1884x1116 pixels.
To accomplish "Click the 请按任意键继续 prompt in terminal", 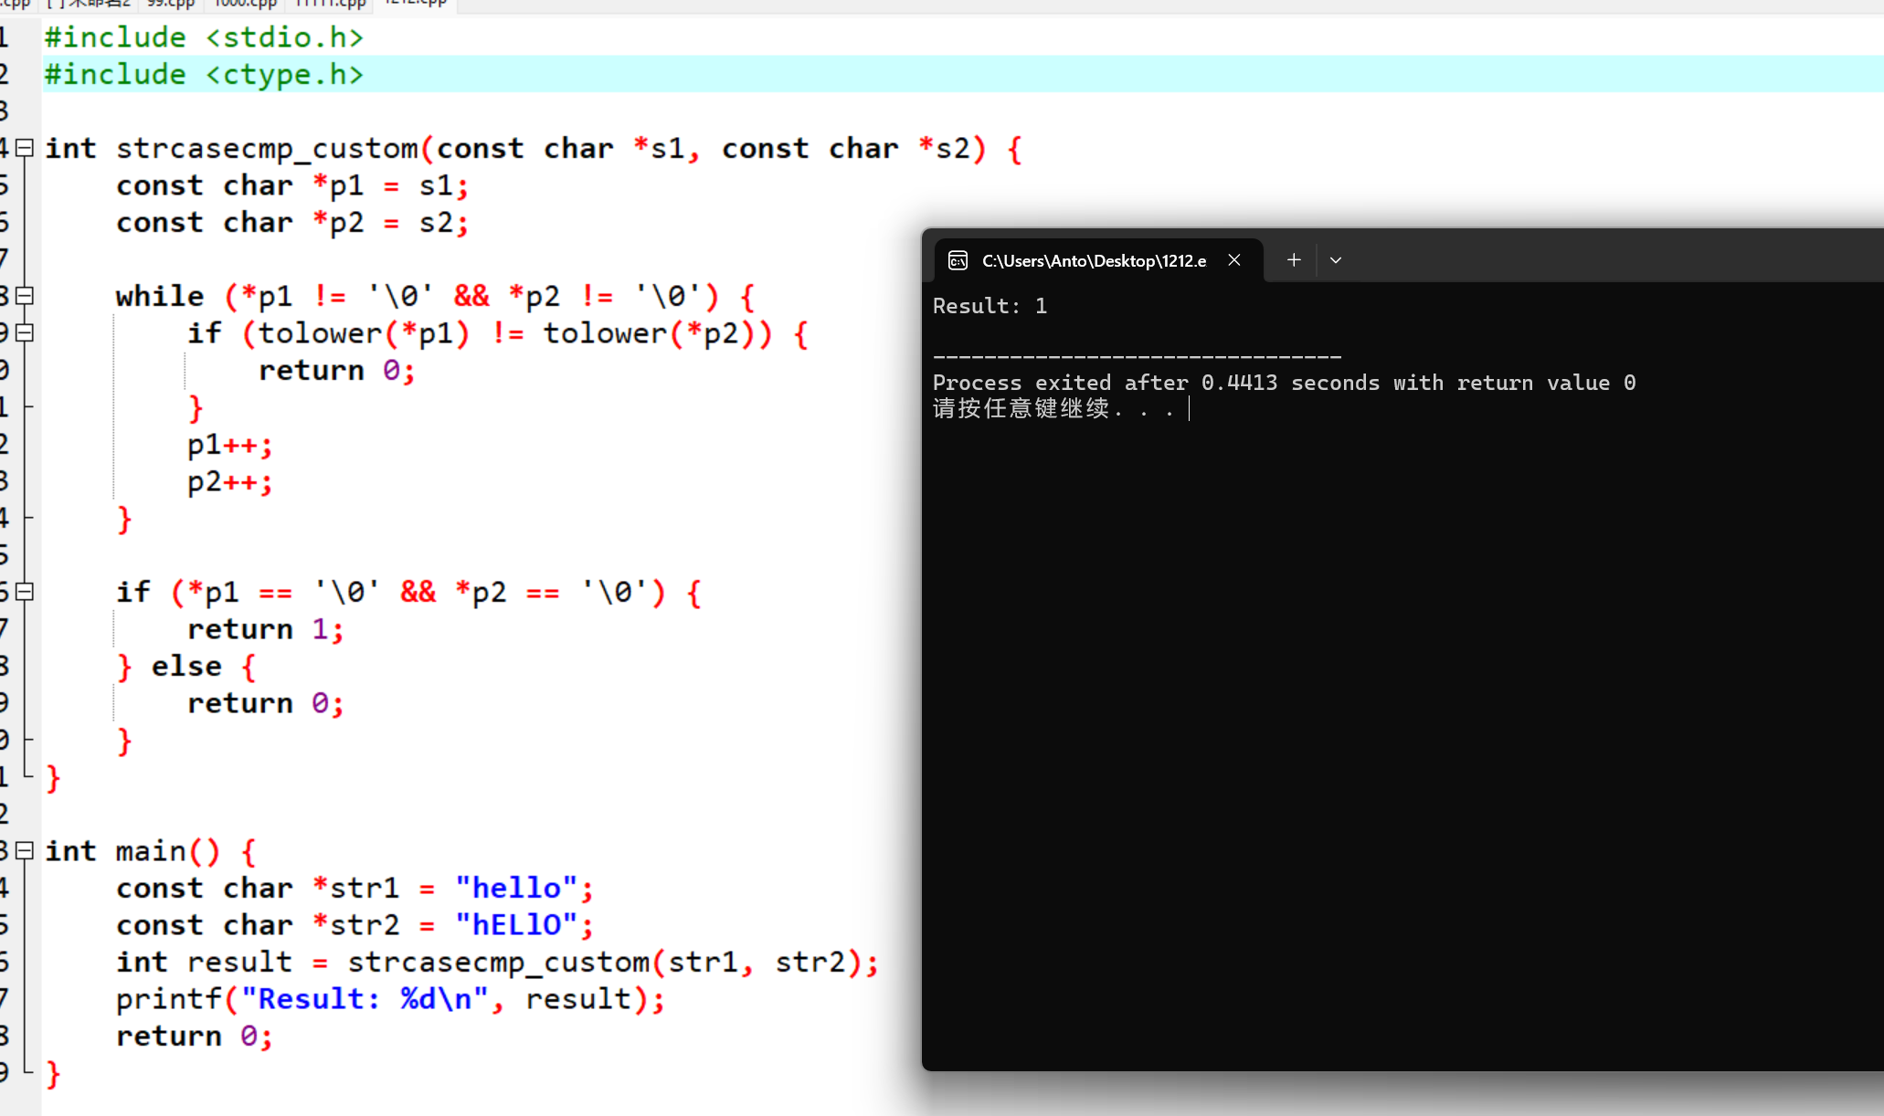I will coord(1023,408).
